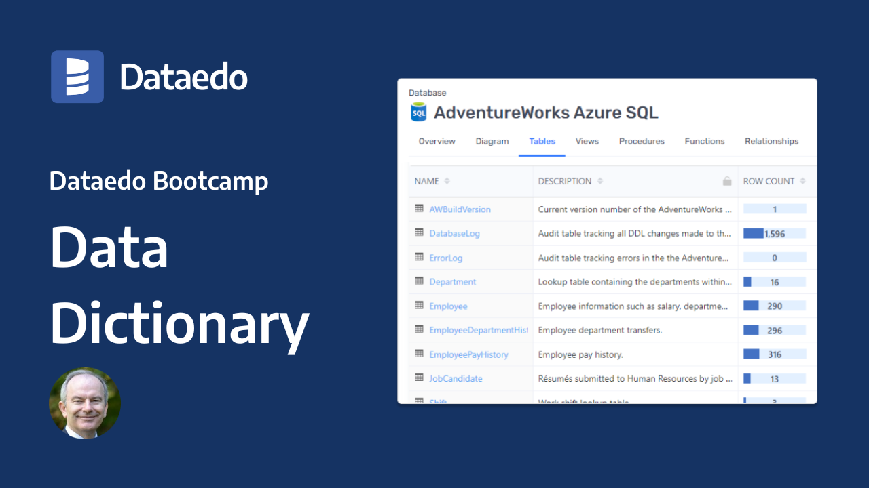Click 'Employee pay history.' description
869x488 pixels.
tap(580, 354)
